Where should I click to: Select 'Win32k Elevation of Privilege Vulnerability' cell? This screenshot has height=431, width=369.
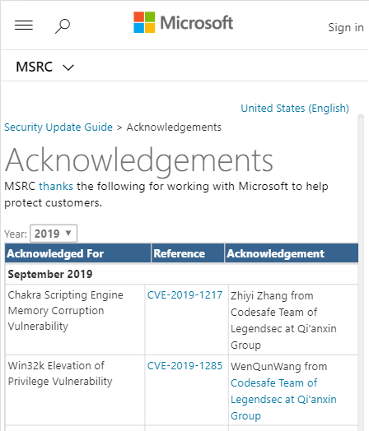(75, 390)
